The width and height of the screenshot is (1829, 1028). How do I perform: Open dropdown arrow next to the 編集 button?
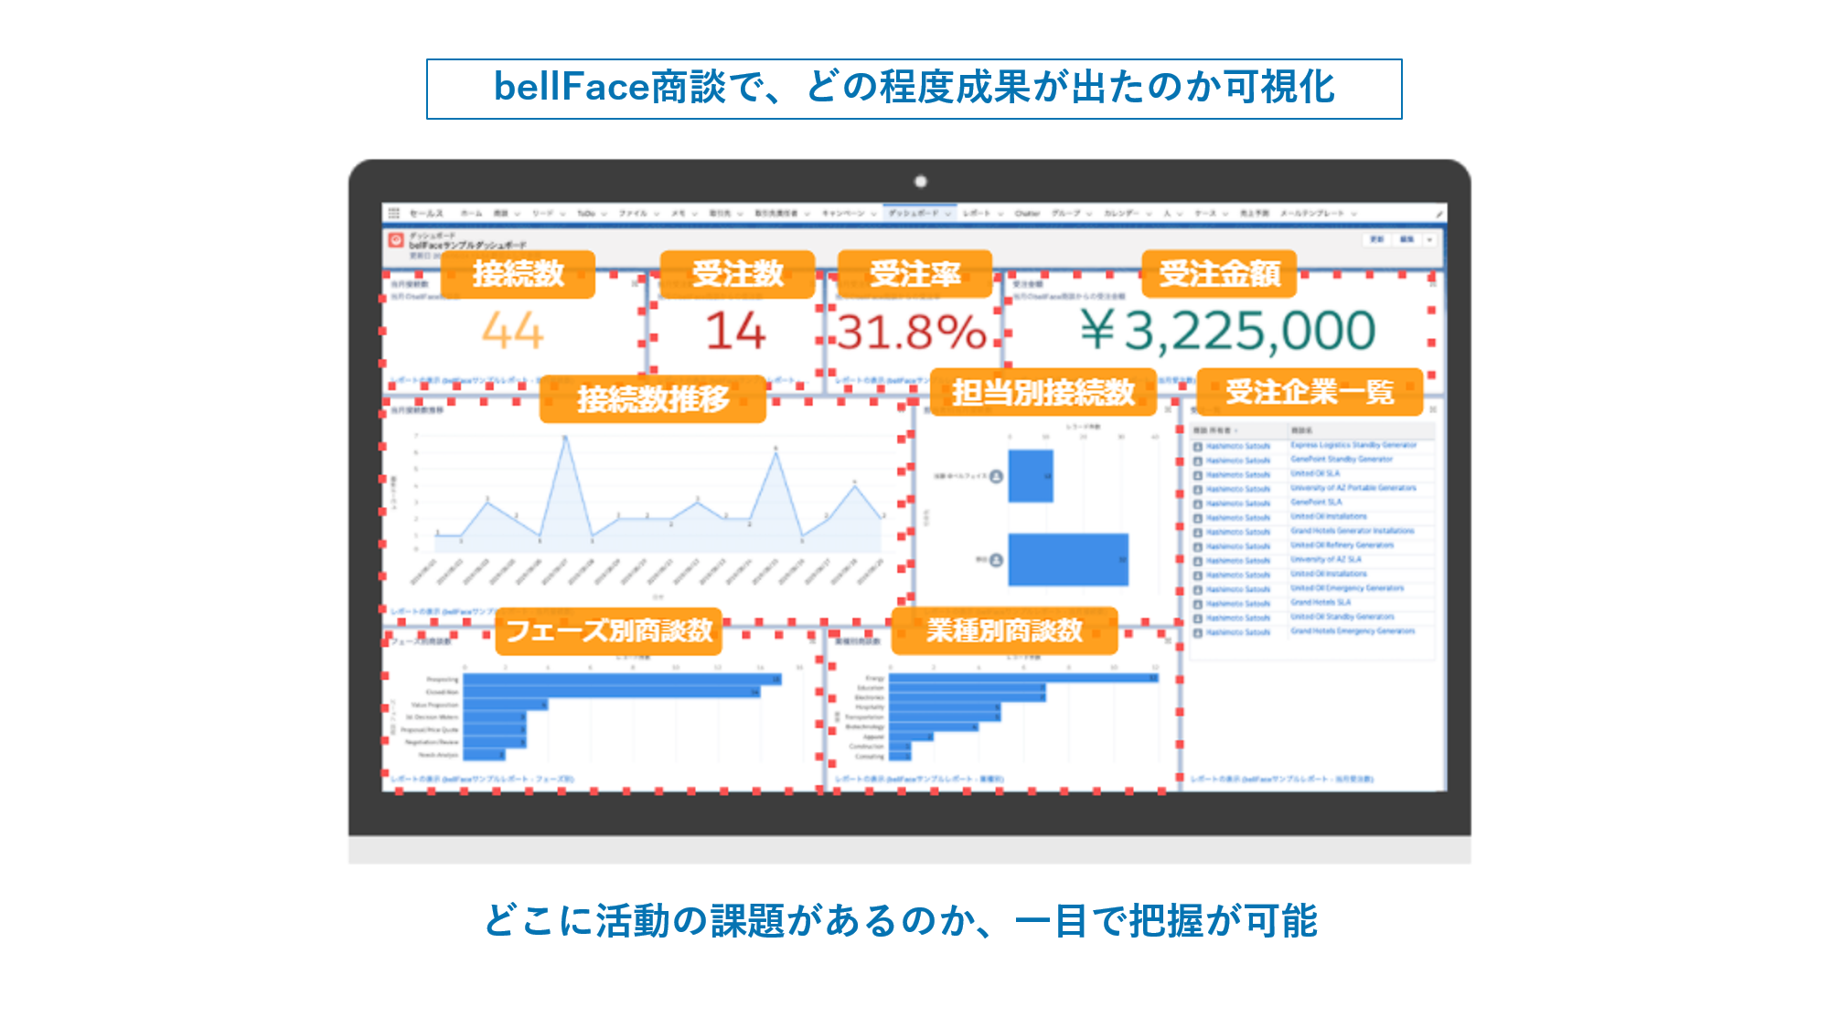tap(1429, 239)
